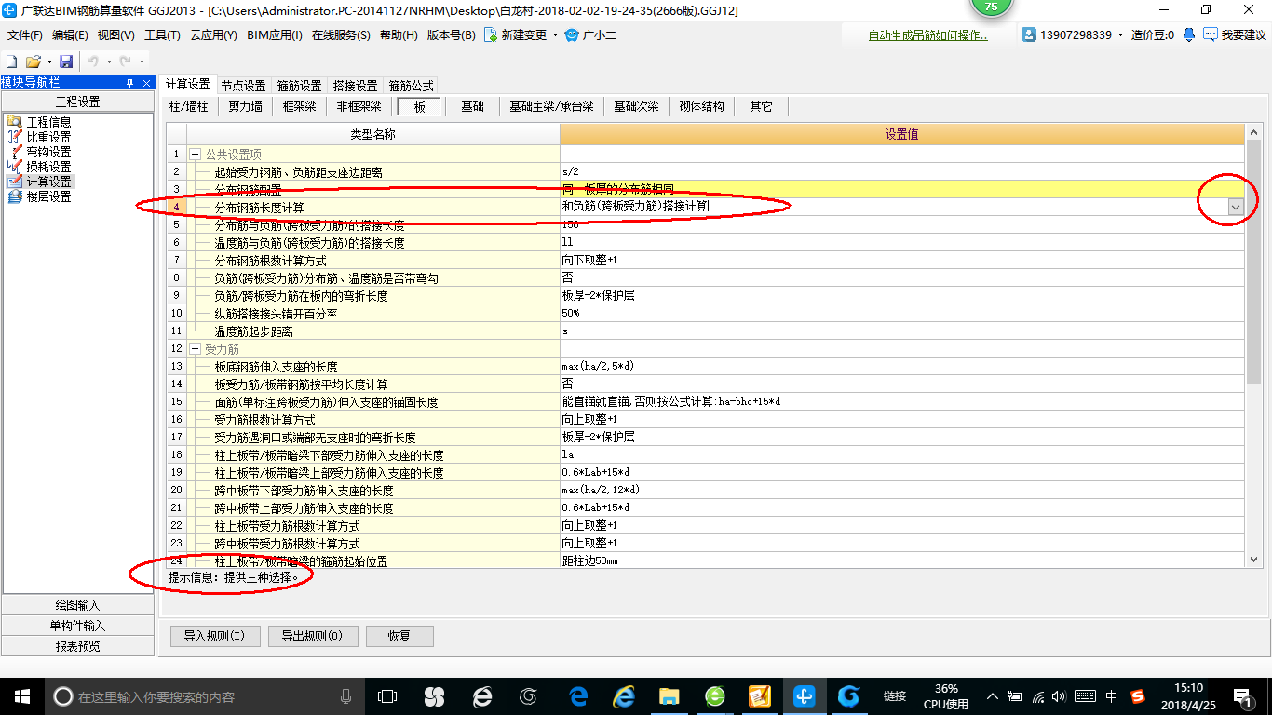The width and height of the screenshot is (1272, 715).
Task: Open the dropdown arrow beside Open folder
Action: point(47,61)
